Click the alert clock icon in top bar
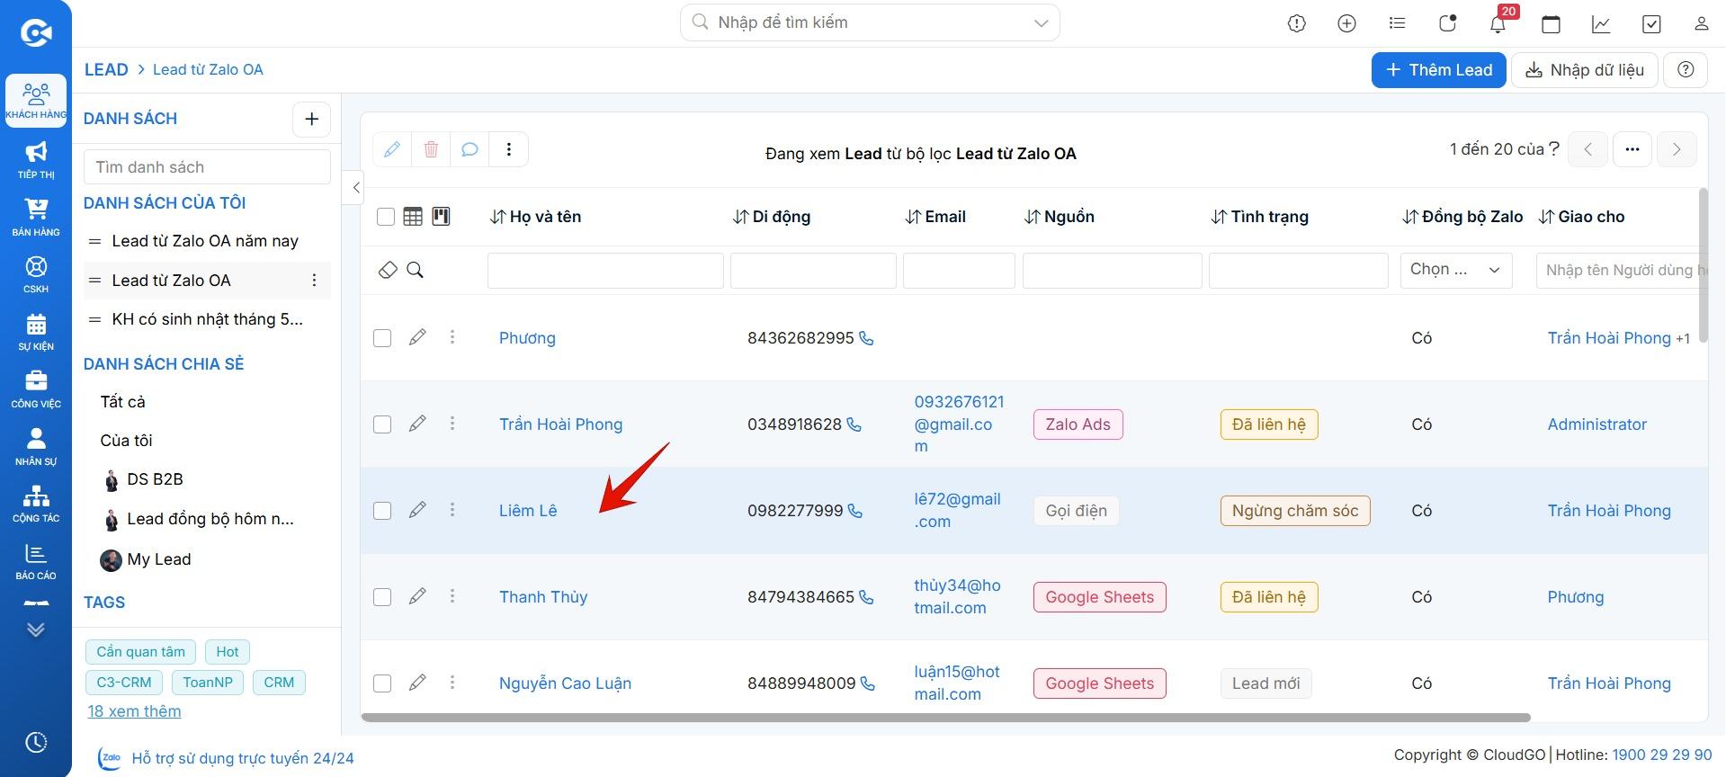Image resolution: width=1726 pixels, height=777 pixels. pyautogui.click(x=1297, y=23)
